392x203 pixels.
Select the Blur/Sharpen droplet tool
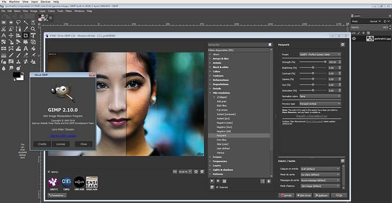pyautogui.click(x=3, y=68)
